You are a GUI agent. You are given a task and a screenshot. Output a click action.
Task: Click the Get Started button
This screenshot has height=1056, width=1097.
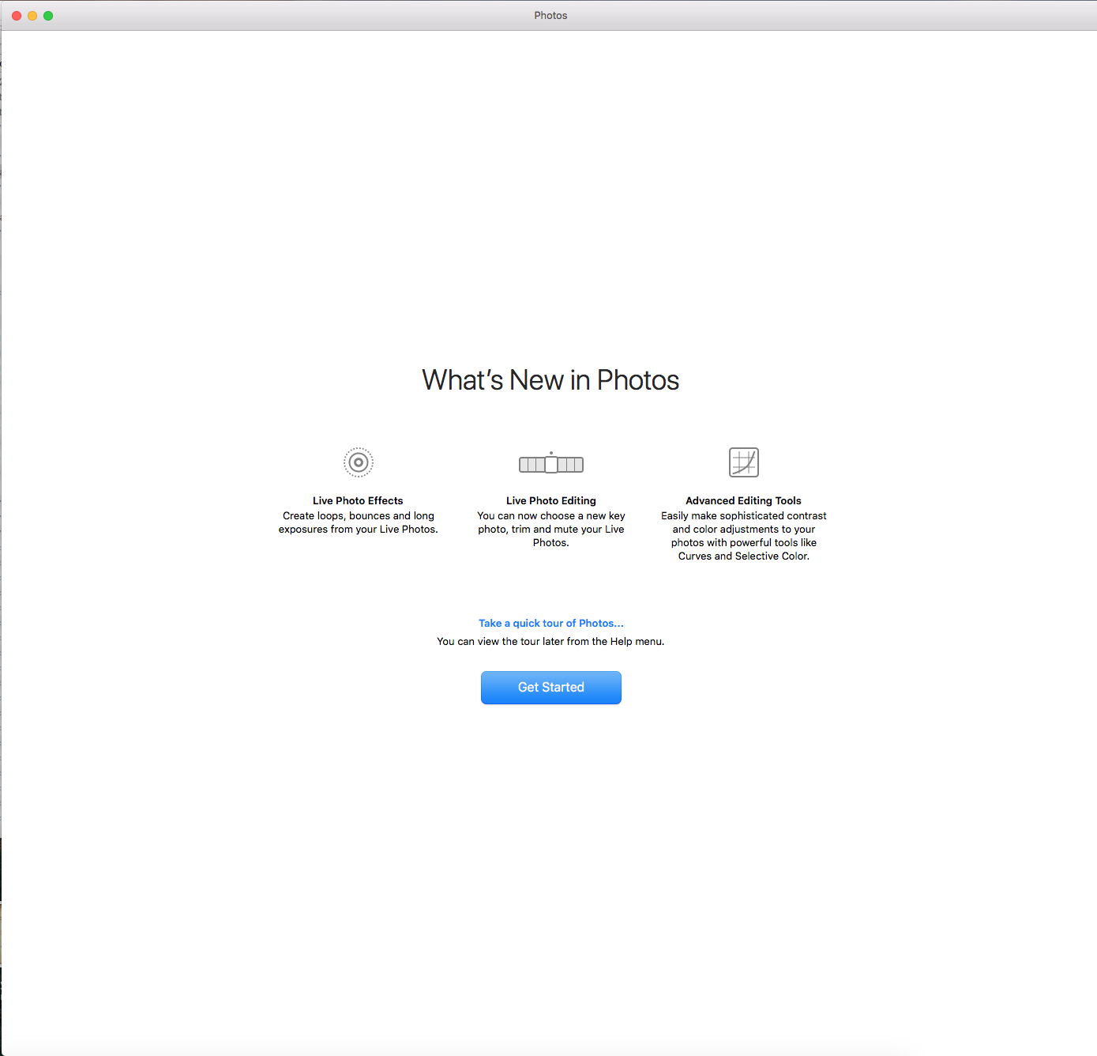pos(550,688)
